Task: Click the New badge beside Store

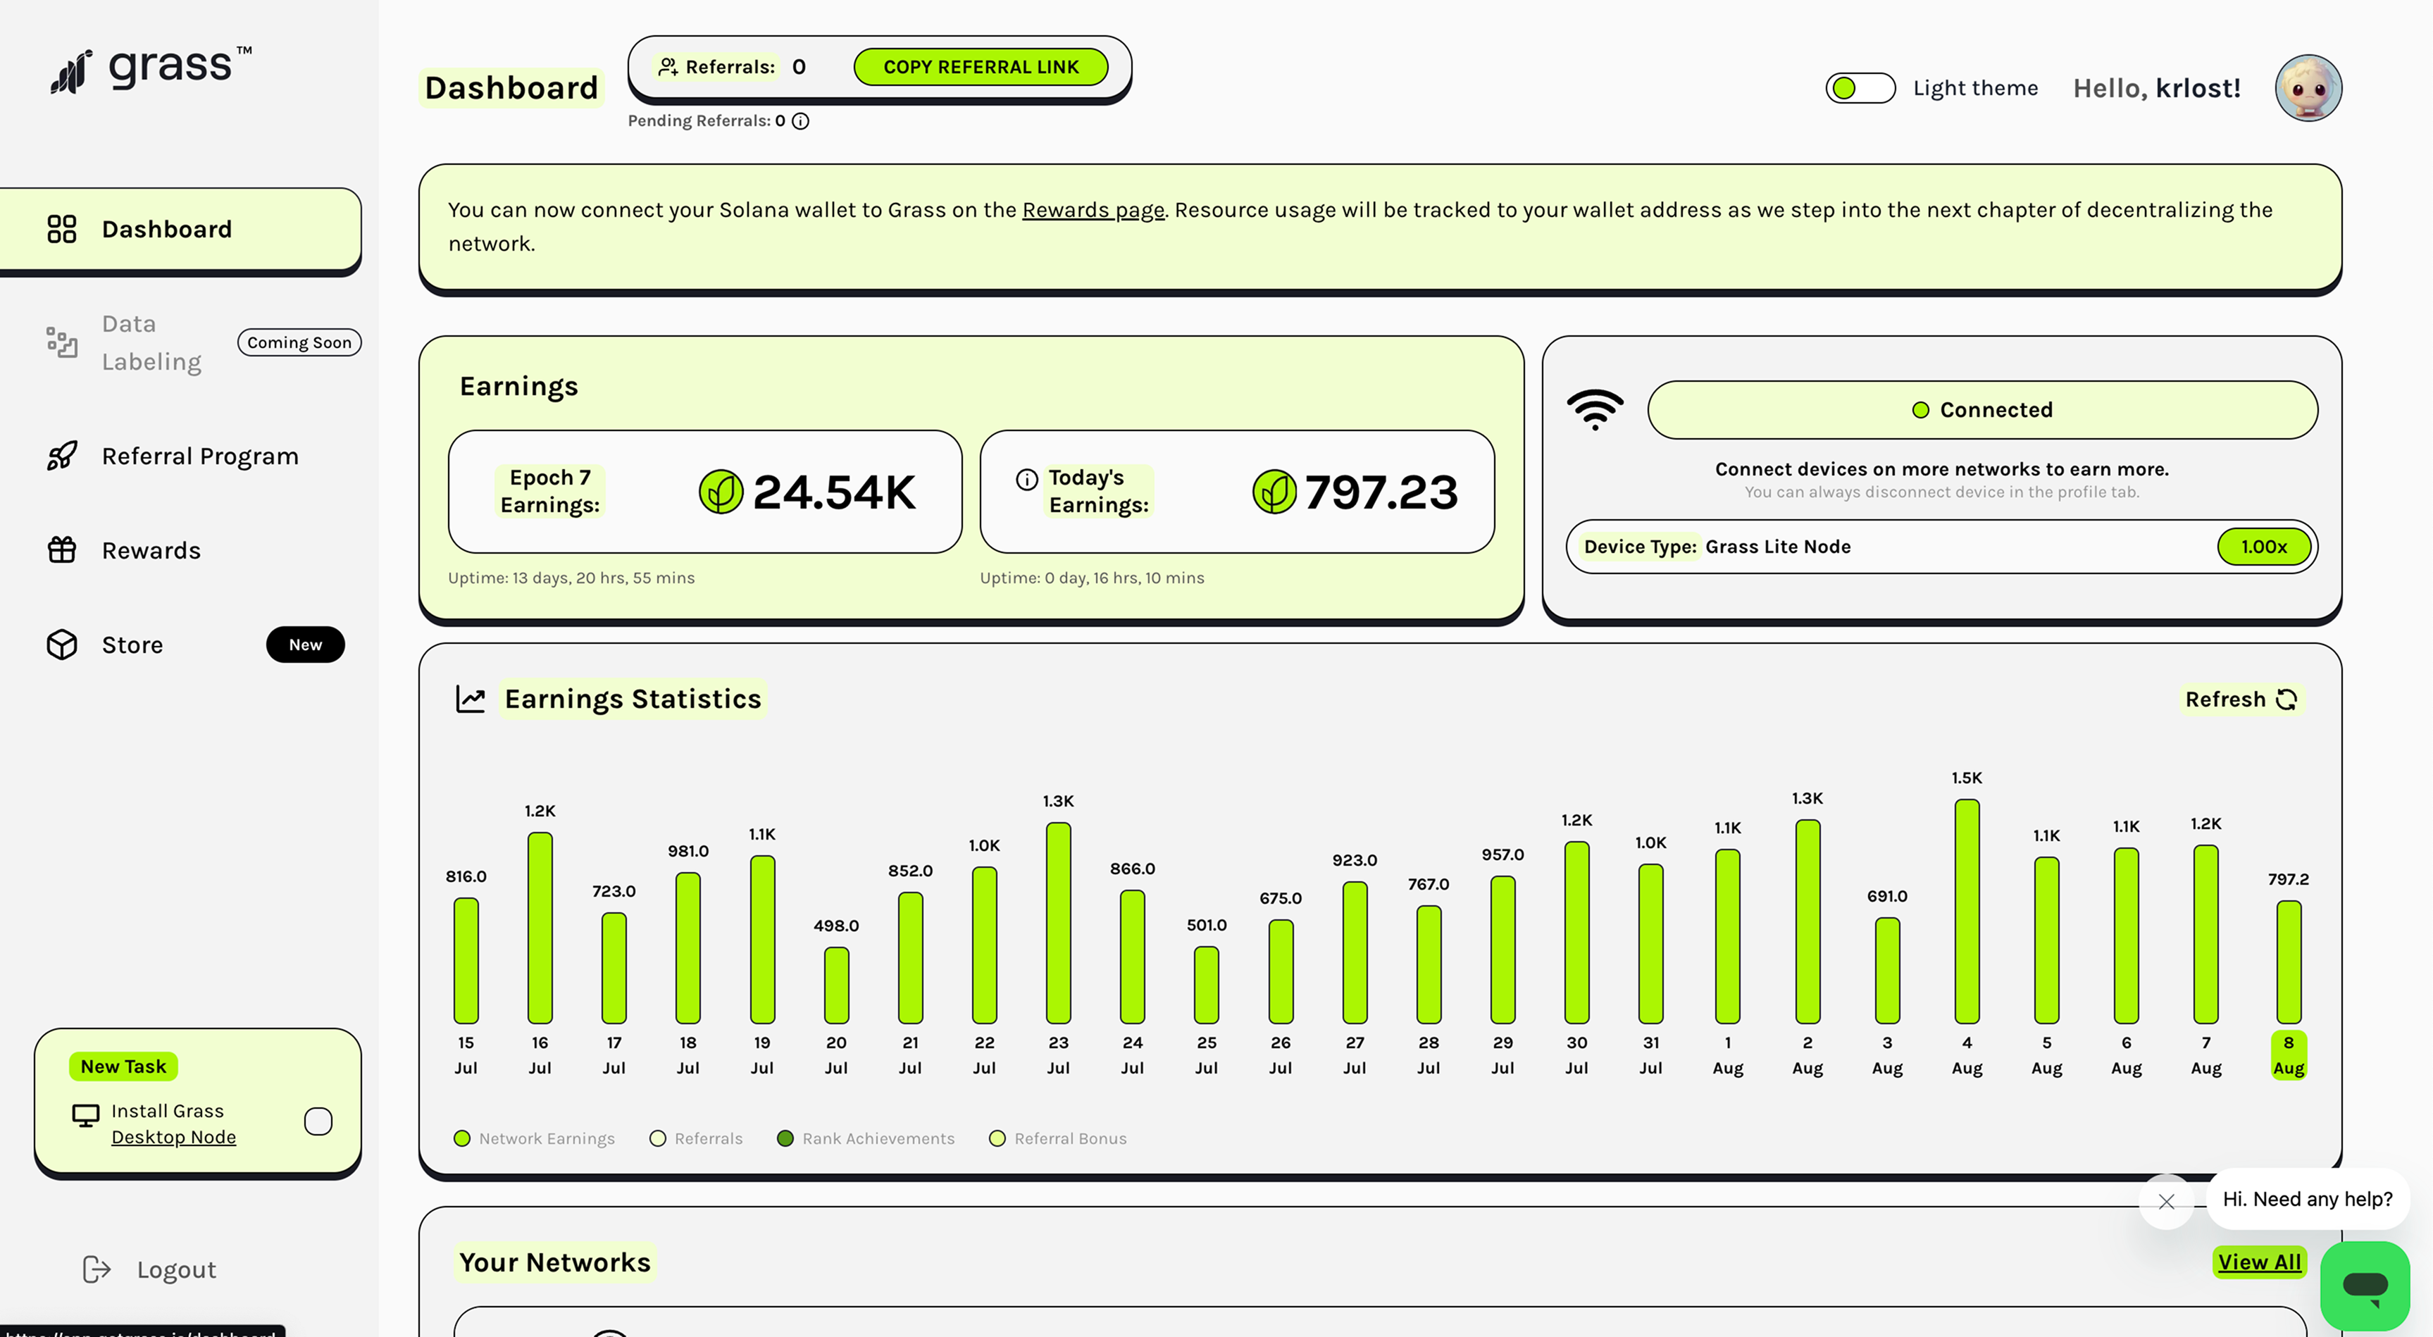Action: (x=305, y=645)
